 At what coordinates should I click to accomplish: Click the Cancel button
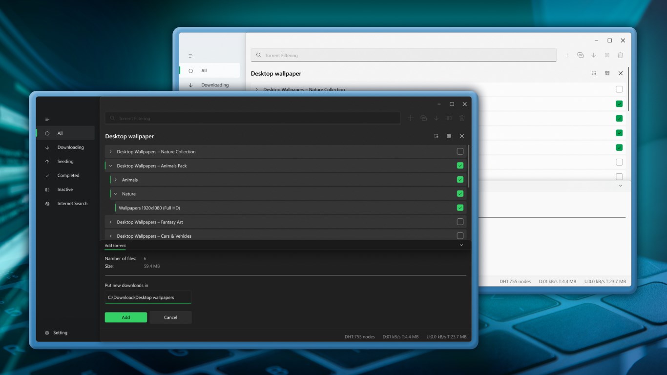click(170, 317)
